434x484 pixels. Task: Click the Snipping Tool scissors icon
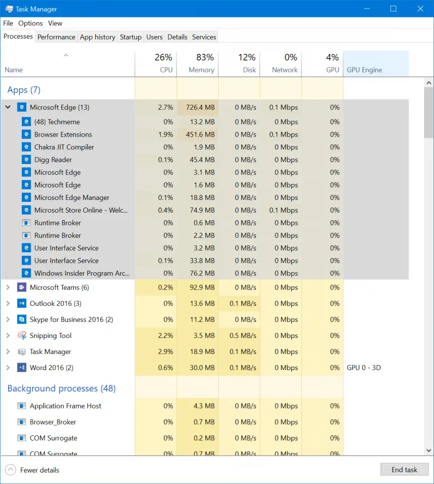[21, 336]
